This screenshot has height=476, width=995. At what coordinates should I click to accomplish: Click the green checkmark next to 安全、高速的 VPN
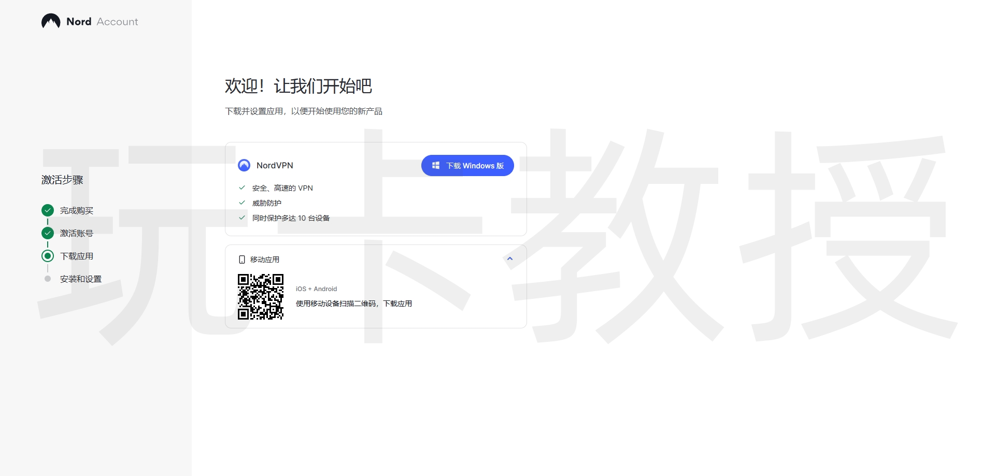(241, 187)
